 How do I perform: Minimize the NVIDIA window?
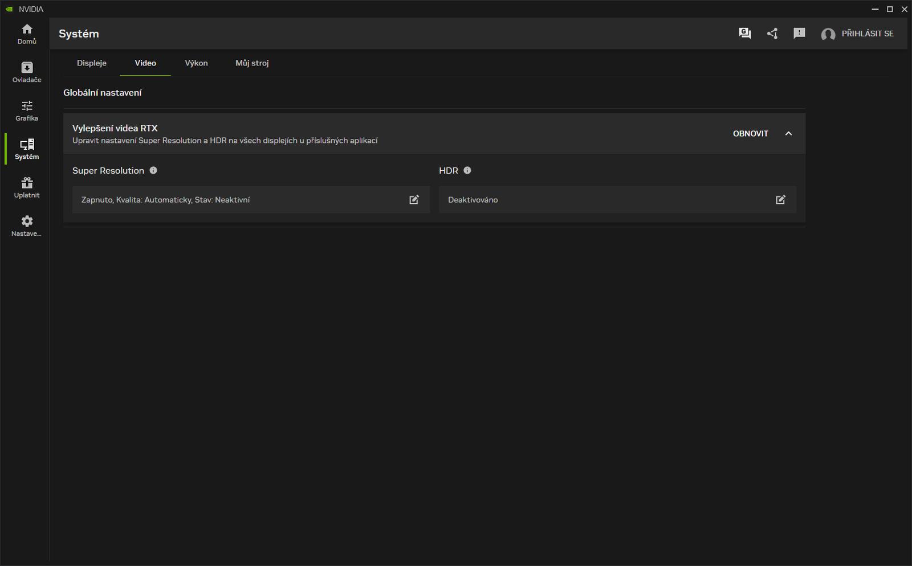[875, 9]
